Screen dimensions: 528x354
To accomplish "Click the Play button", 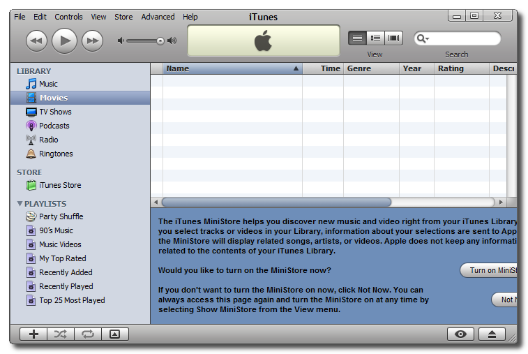I will point(65,40).
